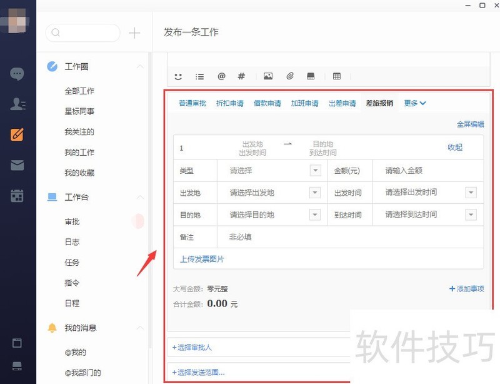This screenshot has height=384, width=500.
Task: Insert an image via the picture icon
Action: coord(268,76)
